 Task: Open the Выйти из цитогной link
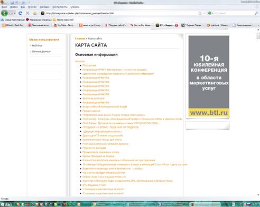(x=94, y=98)
